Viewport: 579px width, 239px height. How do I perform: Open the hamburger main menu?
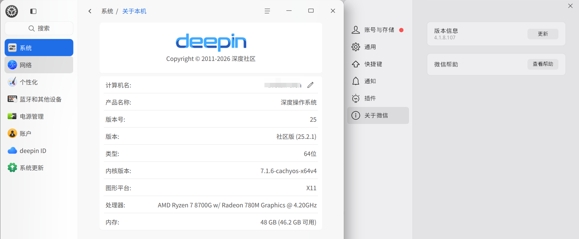[x=267, y=11]
